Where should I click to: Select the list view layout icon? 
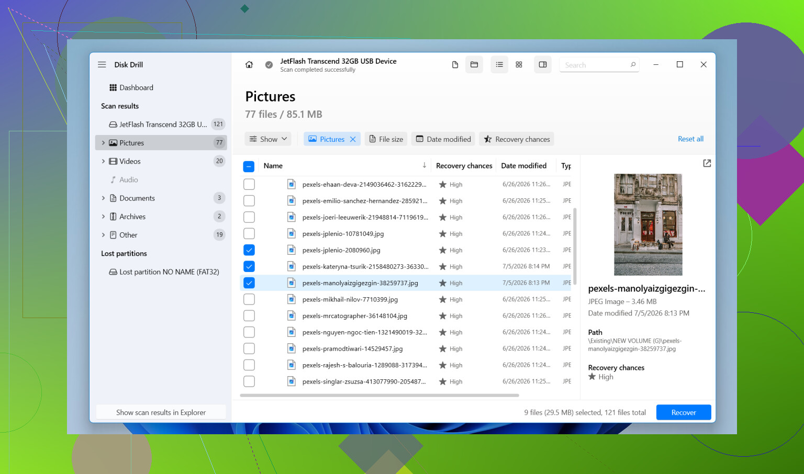pyautogui.click(x=499, y=65)
